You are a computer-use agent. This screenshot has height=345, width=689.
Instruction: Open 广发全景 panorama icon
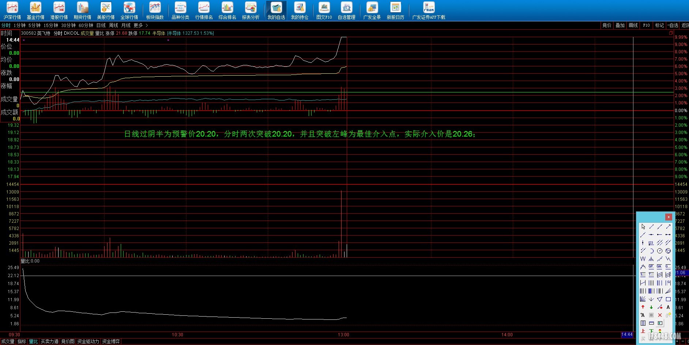[372, 10]
